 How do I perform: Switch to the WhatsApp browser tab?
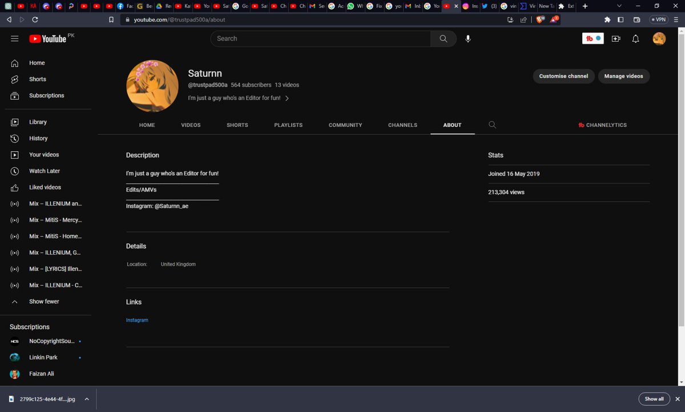pyautogui.click(x=356, y=6)
